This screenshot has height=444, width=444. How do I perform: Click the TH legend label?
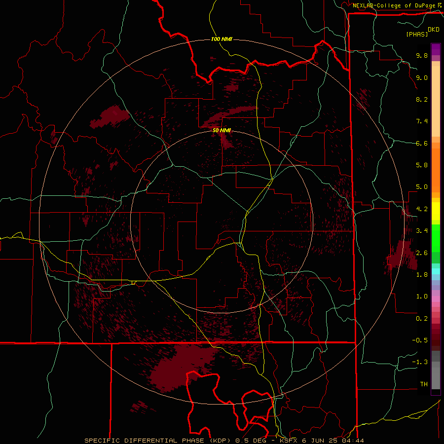tap(424, 384)
